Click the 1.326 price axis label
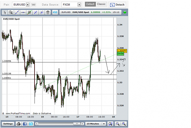Viewport: 191px width, 128px height. click(x=120, y=106)
